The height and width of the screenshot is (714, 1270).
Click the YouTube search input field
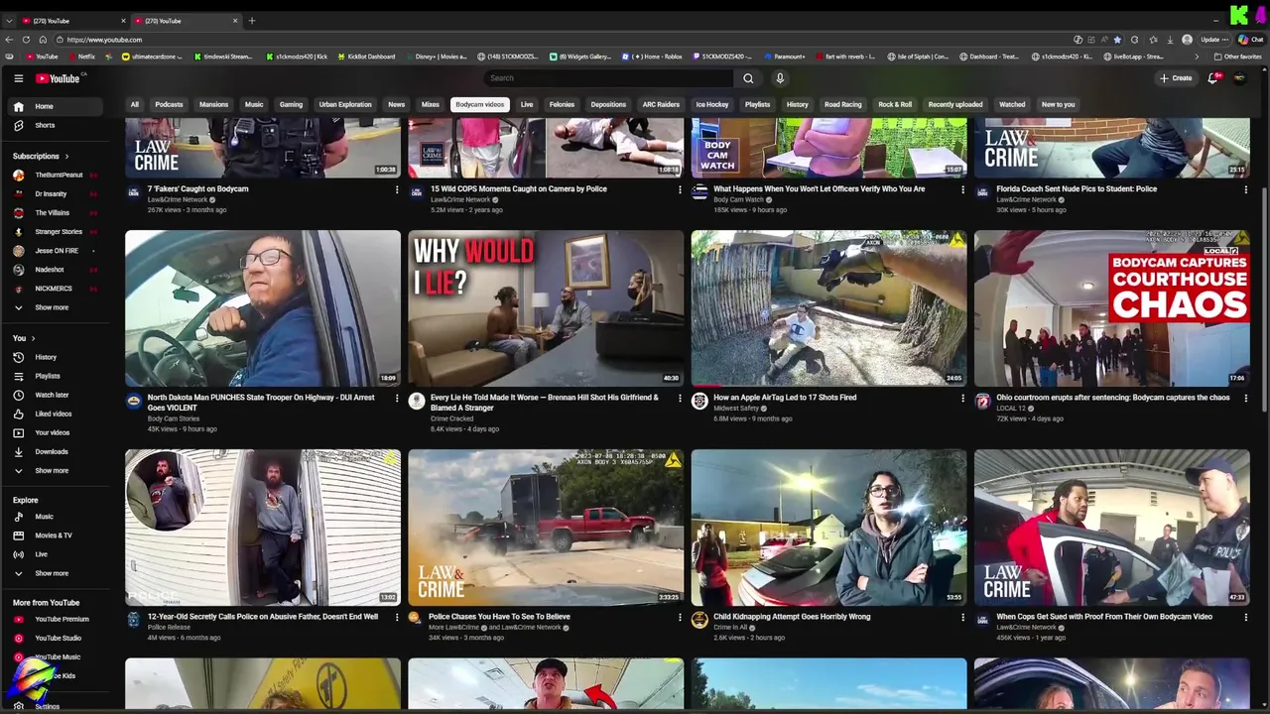pyautogui.click(x=607, y=78)
